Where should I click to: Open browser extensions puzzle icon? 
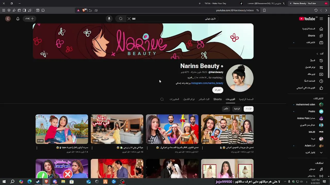pyautogui.click(x=43, y=10)
